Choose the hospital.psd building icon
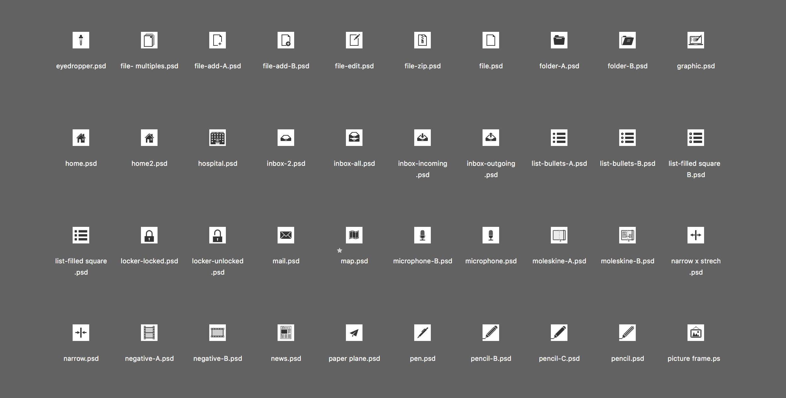The height and width of the screenshot is (398, 786). click(x=218, y=138)
